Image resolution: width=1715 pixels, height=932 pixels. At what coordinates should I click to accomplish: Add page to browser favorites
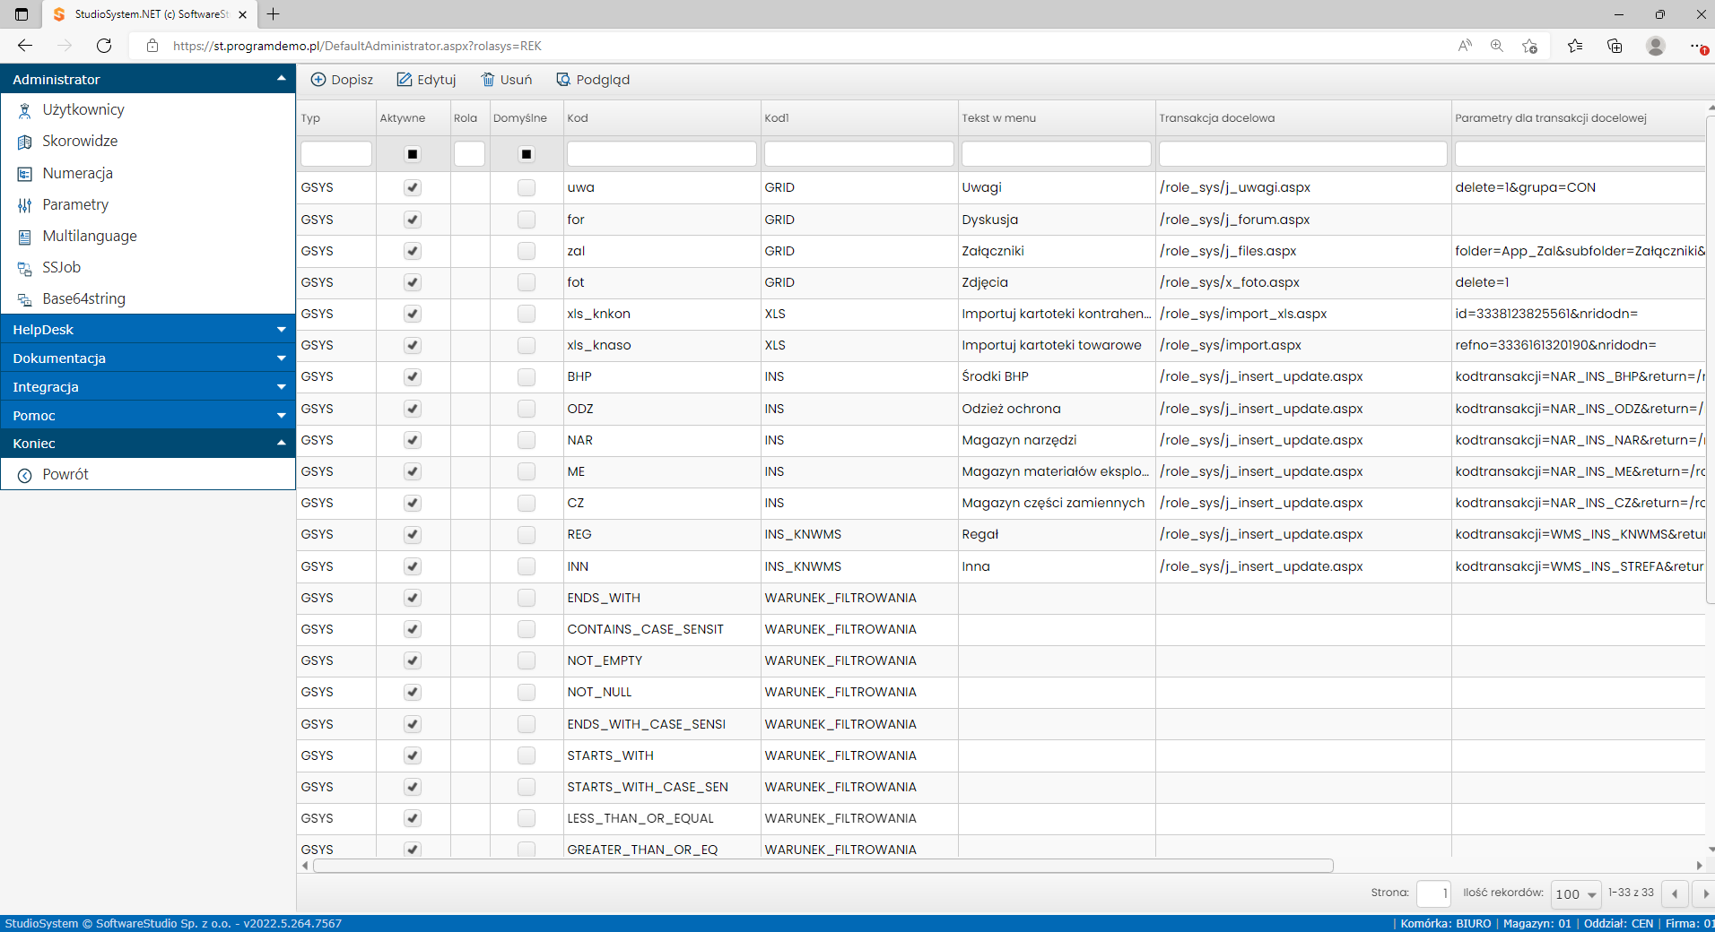point(1529,46)
